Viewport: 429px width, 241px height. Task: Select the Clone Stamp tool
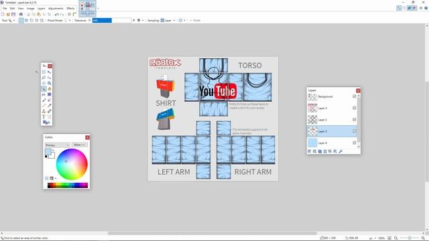(44, 111)
